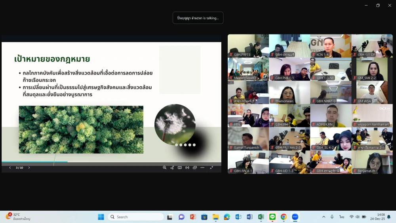Click the live broadcast signal icon in the slide toolbar
The image size is (396, 223).
click(x=187, y=167)
